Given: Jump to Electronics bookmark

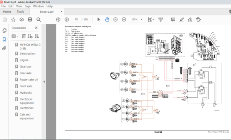Looking at the screenshot, I should (27, 108).
